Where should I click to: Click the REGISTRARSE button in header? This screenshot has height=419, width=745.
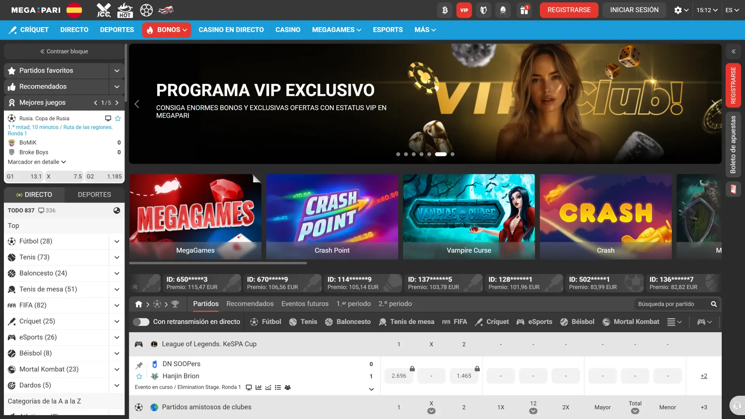point(569,10)
